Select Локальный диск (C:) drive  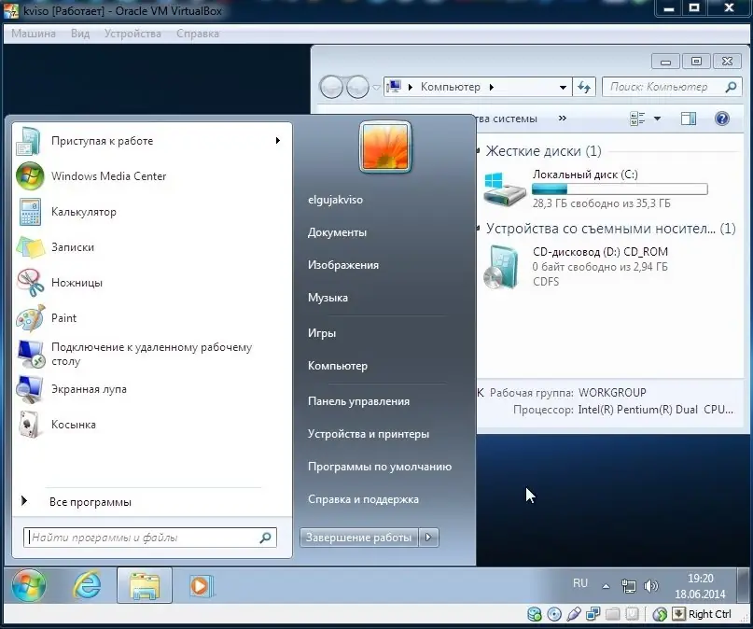[595, 189]
